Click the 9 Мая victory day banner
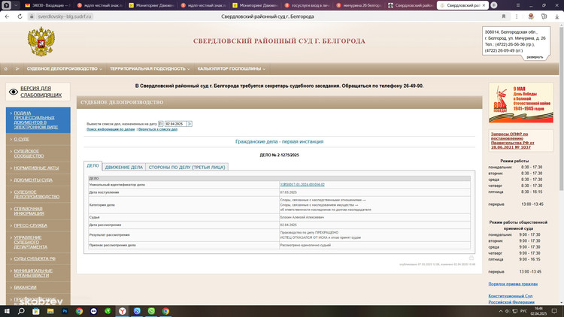The image size is (564, 317). (x=520, y=102)
